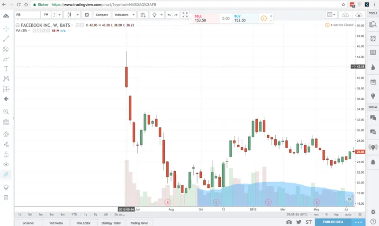Expand the lightbulb ideas dropdown arrow
The image size is (379, 226).
click(162, 15)
